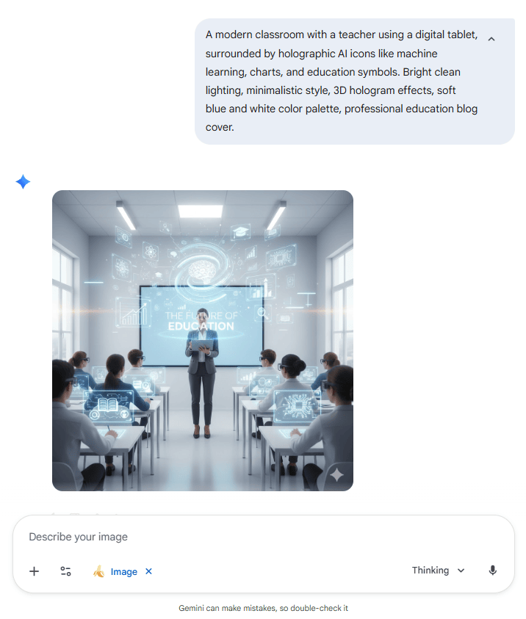
Task: Remove the Image tool with the X
Action: point(148,571)
